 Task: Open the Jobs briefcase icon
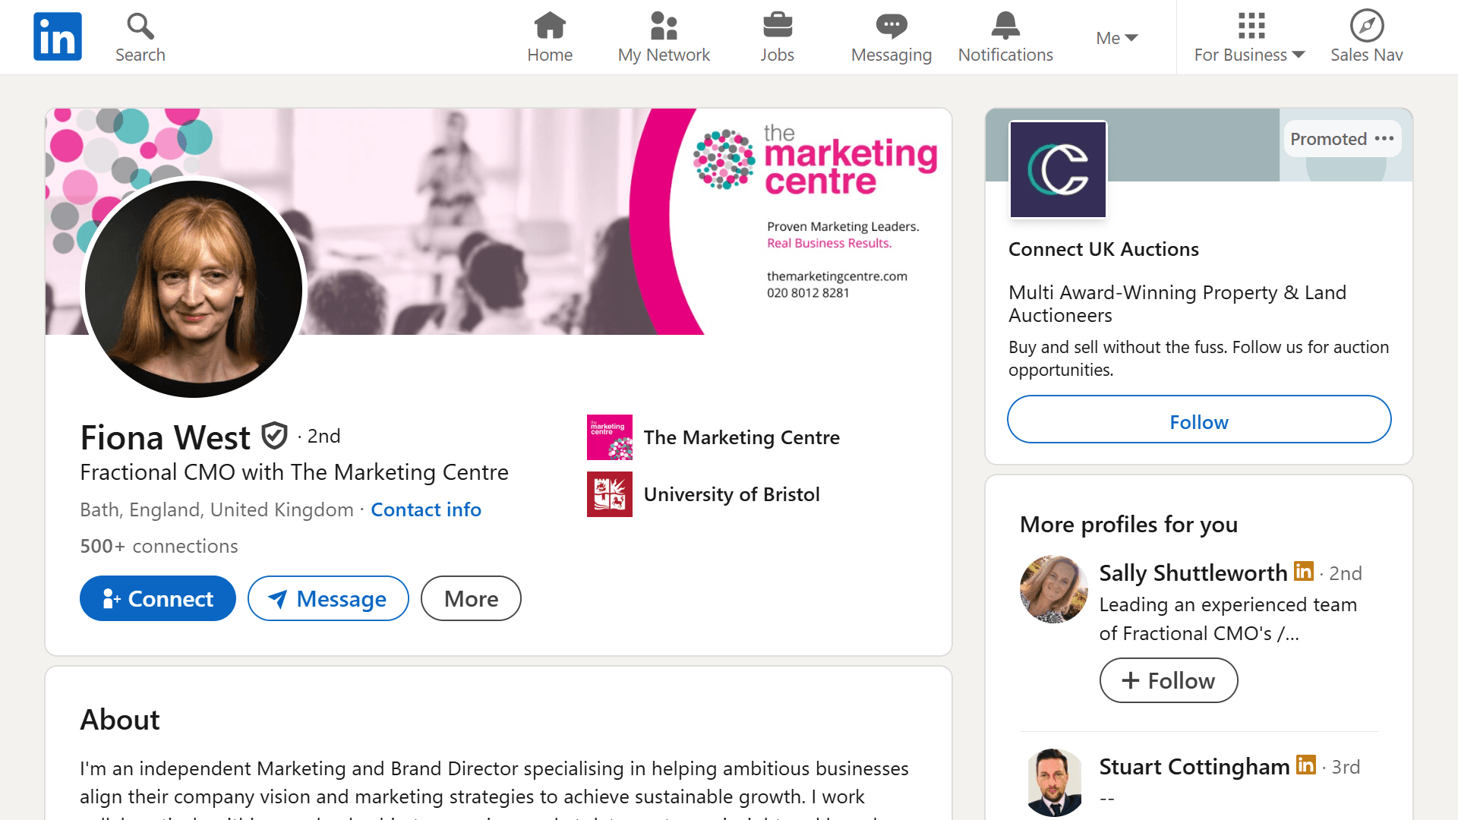(777, 25)
